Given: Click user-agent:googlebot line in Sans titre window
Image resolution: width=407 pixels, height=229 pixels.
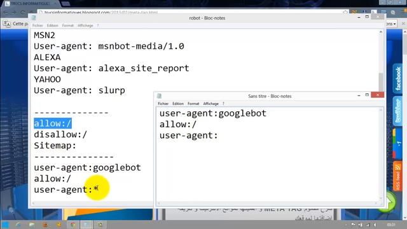Looking at the screenshot, I should pyautogui.click(x=213, y=113).
